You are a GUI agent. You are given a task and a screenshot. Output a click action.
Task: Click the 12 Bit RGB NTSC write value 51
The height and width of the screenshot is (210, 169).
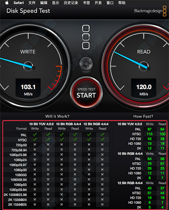click(x=149, y=193)
